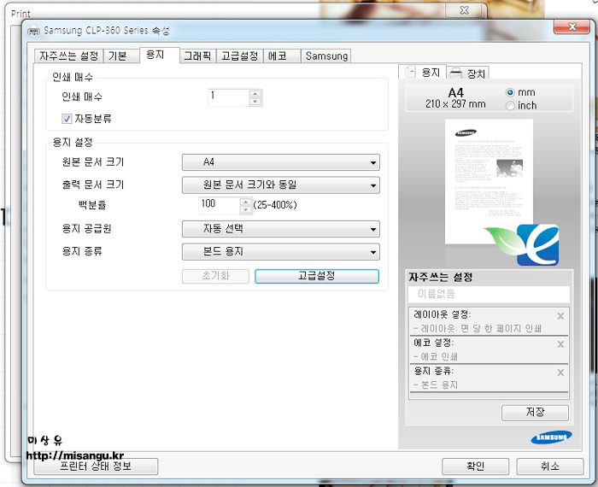Decrease 인쇄 매수 with down arrow
This screenshot has width=598, height=487.
(255, 102)
